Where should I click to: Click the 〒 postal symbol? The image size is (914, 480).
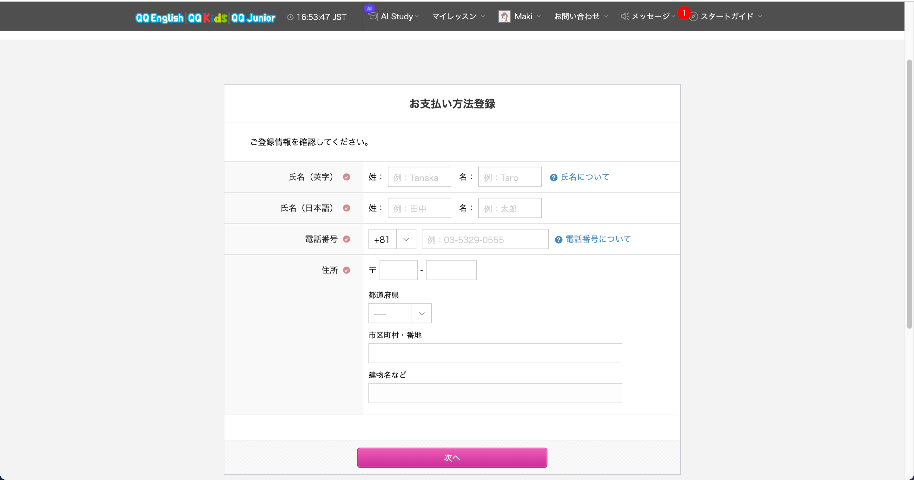coord(372,270)
